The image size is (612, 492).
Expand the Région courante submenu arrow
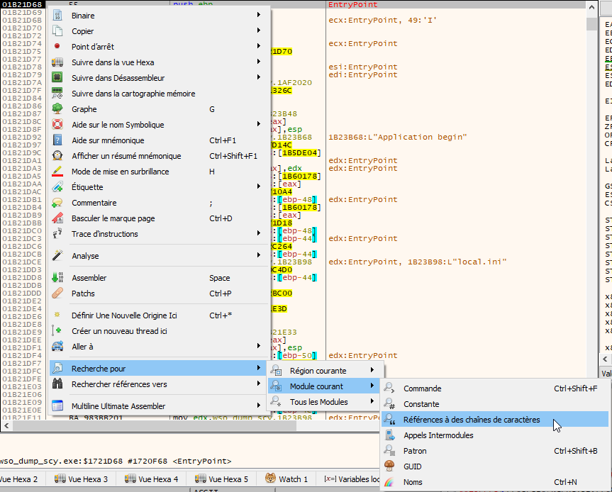372,371
